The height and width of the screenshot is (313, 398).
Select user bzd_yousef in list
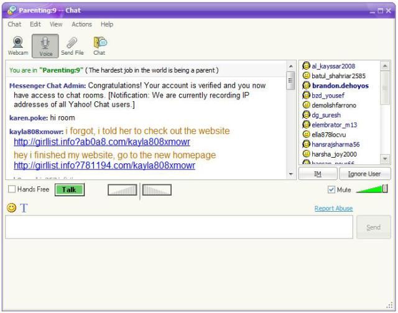coord(328,96)
